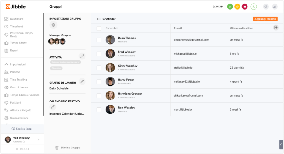Click Defence Against the Dark Arts tag

(x=65, y=62)
